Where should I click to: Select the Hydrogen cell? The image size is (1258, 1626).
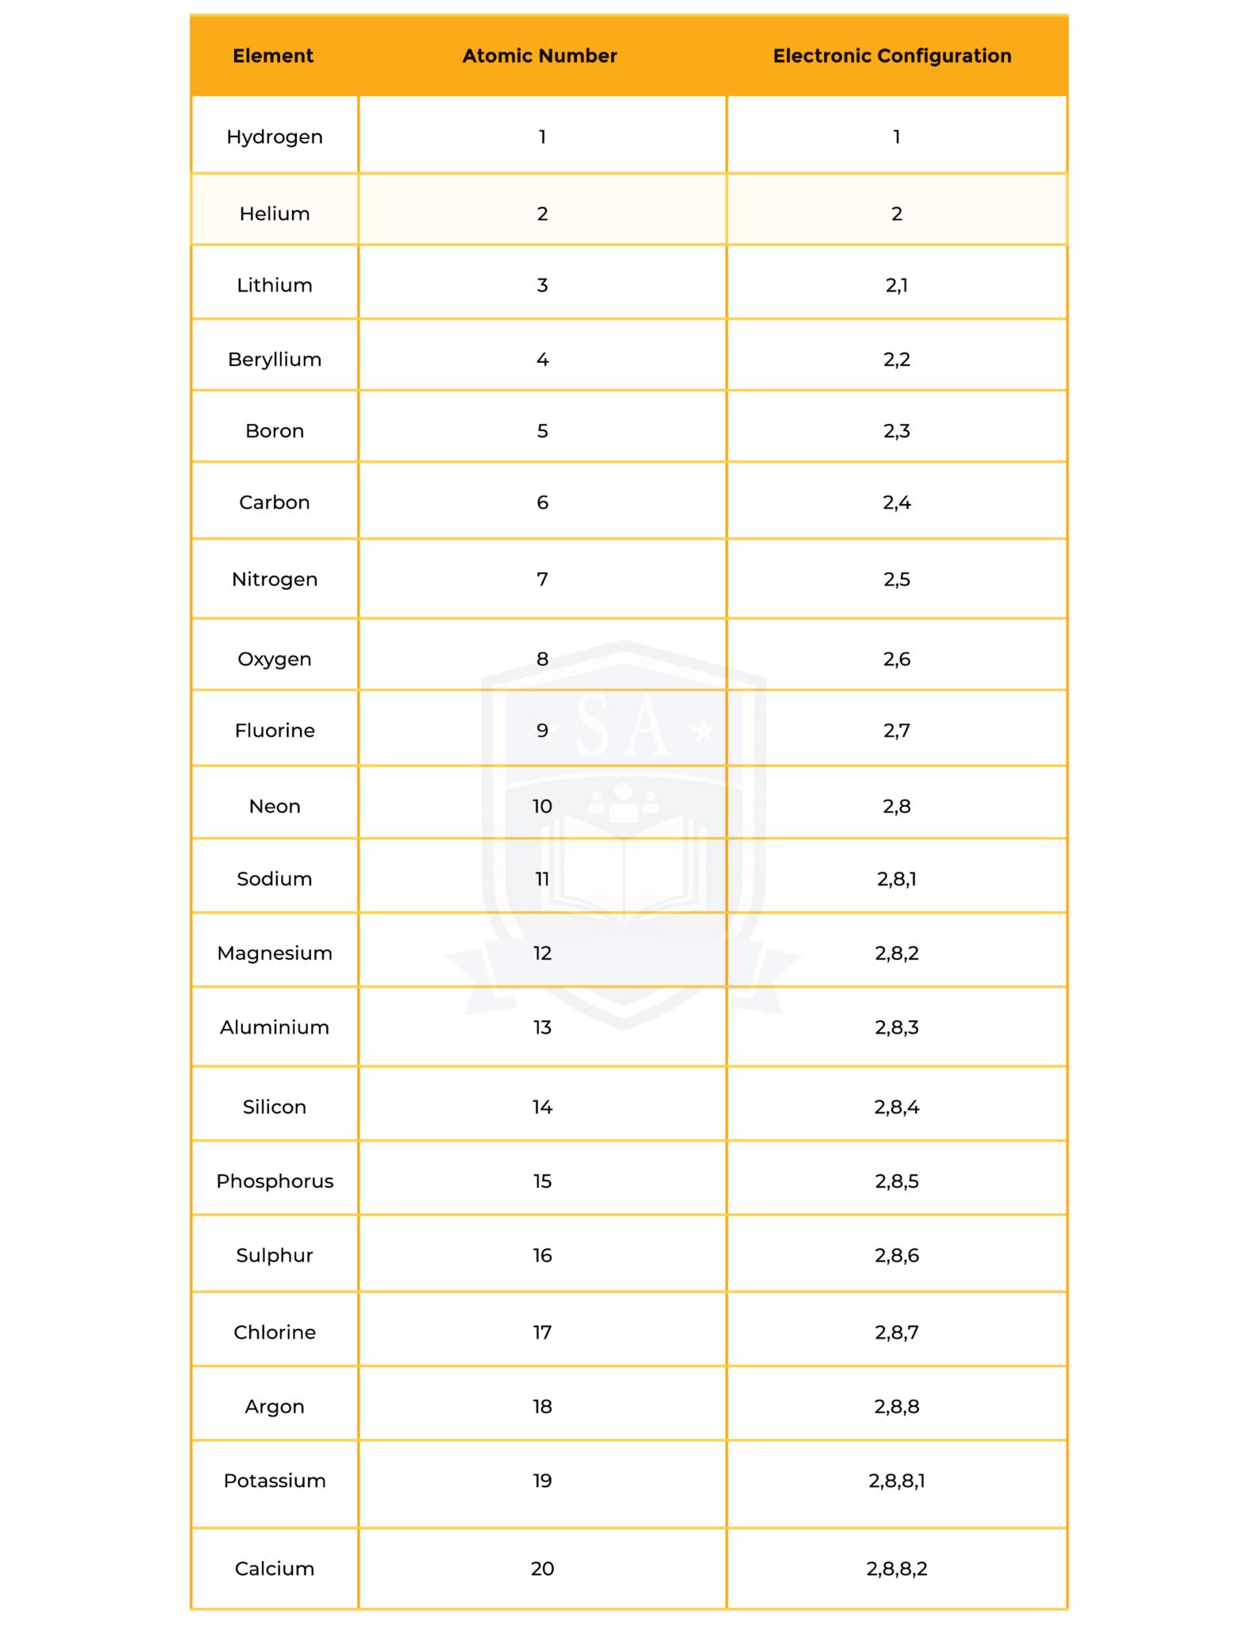275,137
